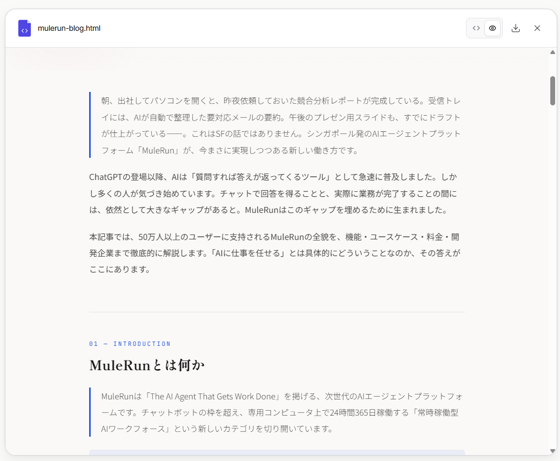Screen dimensions: 560x461
Task: Click the scrollbar up arrow
Action: 552,52
